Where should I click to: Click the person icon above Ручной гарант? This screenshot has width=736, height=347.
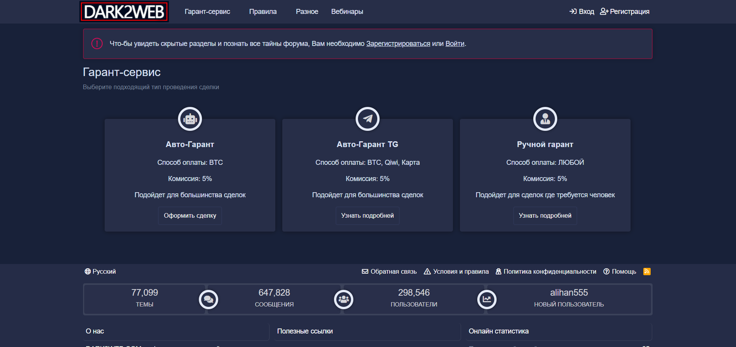tap(545, 119)
